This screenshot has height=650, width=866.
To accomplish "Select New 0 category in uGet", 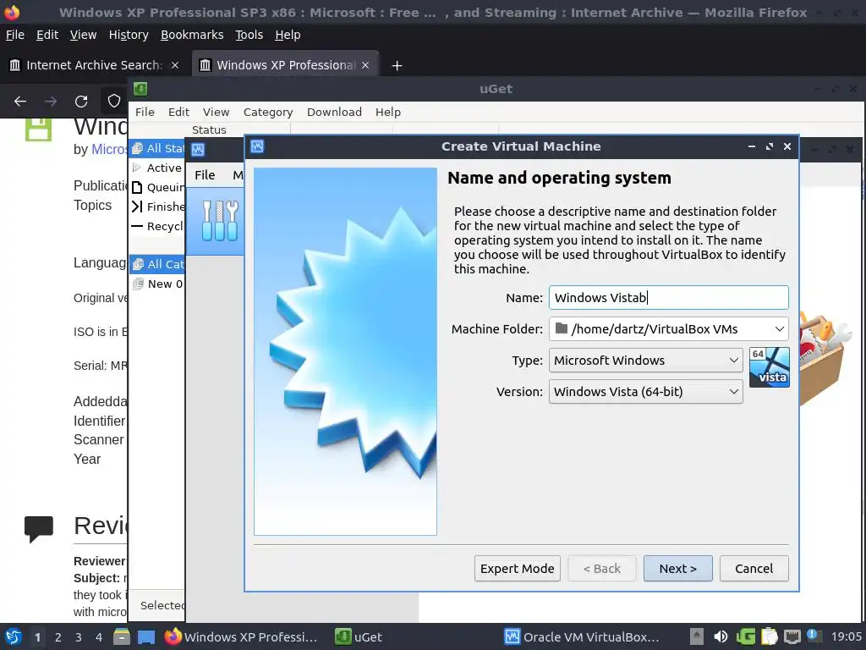I will [157, 284].
